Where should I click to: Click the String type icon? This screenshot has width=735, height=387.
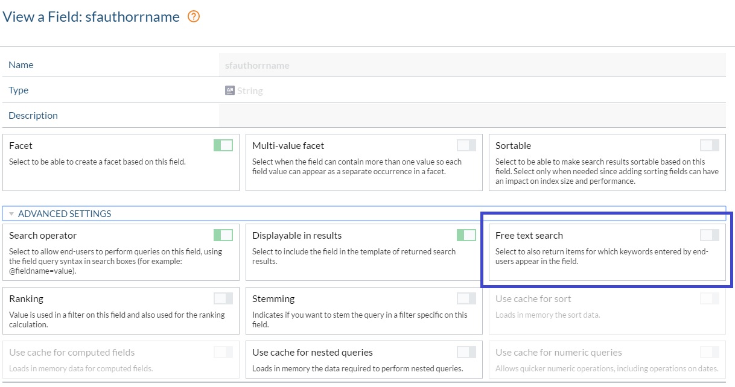tap(229, 90)
